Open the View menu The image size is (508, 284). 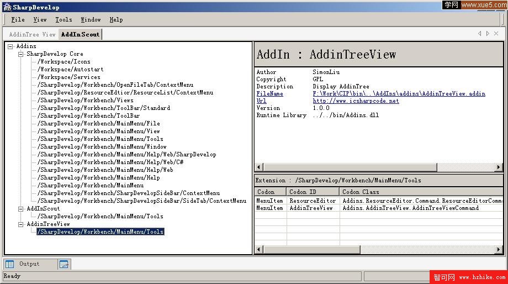40,20
